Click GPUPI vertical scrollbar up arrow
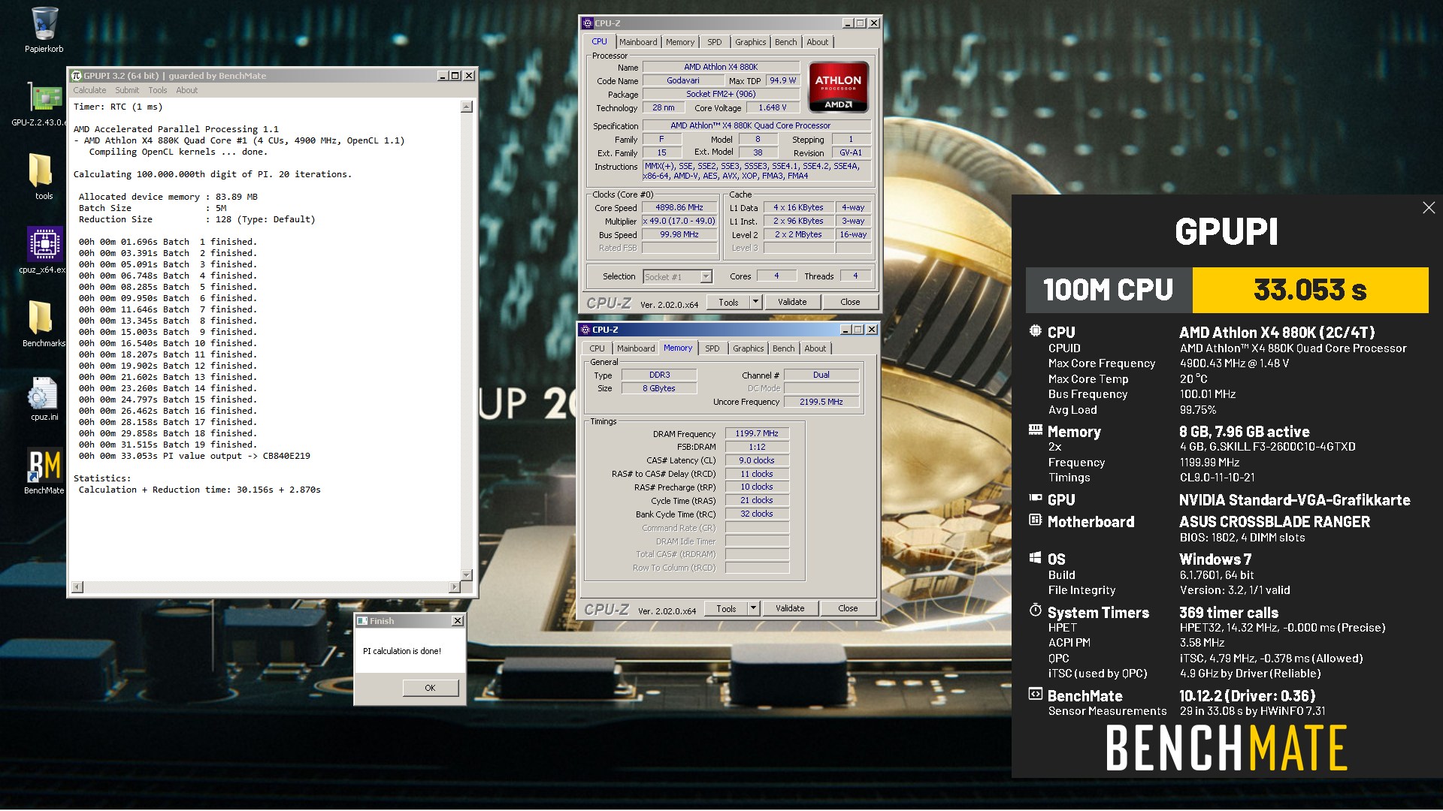 pyautogui.click(x=467, y=107)
